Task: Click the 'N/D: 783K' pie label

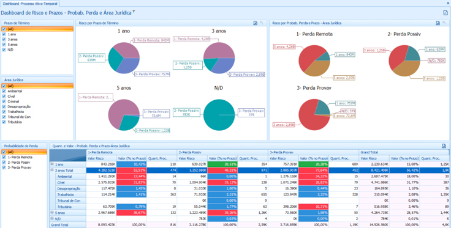Action: pos(436,61)
